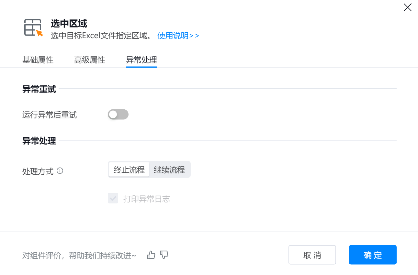Viewport: 418px width, 275px height.
Task: Select the 终止流程 handling option
Action: click(x=129, y=170)
